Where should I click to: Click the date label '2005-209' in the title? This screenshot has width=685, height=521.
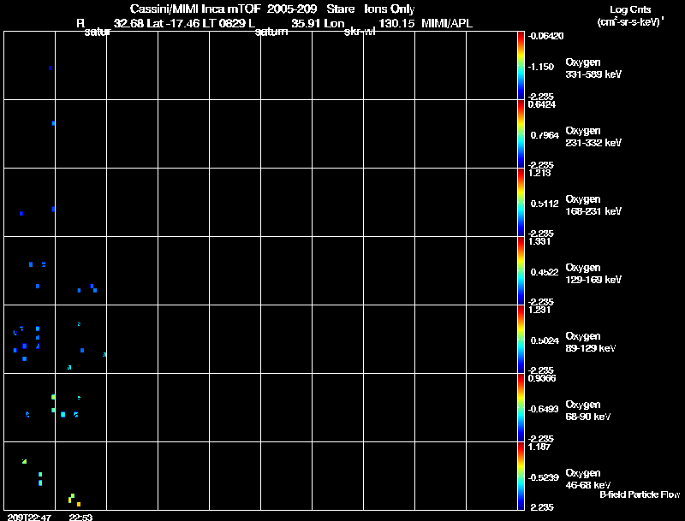tap(292, 9)
